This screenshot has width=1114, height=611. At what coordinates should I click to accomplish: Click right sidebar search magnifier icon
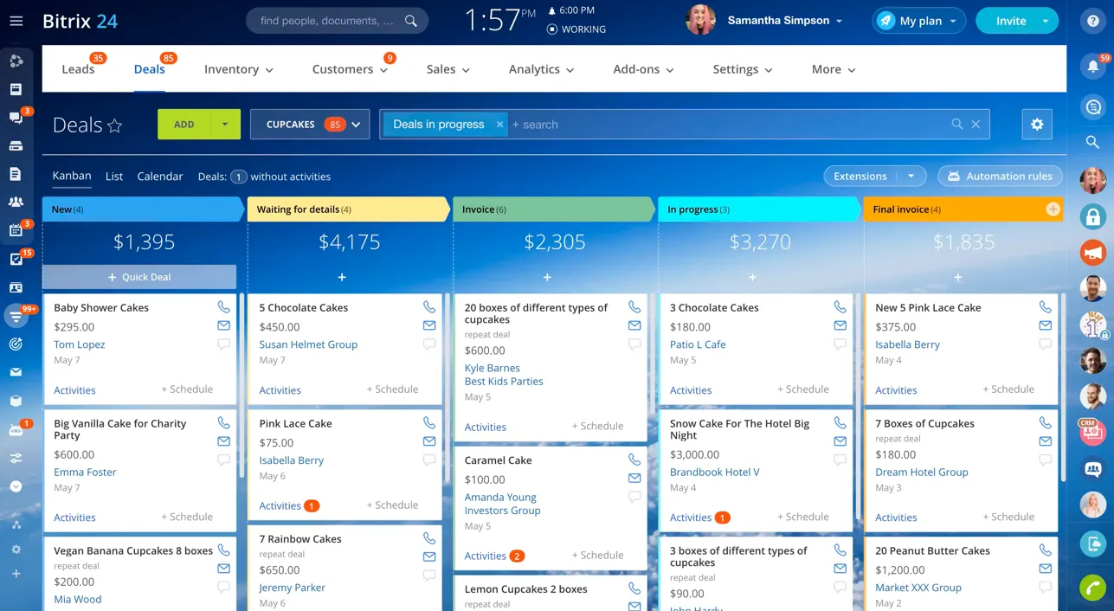click(x=1092, y=142)
